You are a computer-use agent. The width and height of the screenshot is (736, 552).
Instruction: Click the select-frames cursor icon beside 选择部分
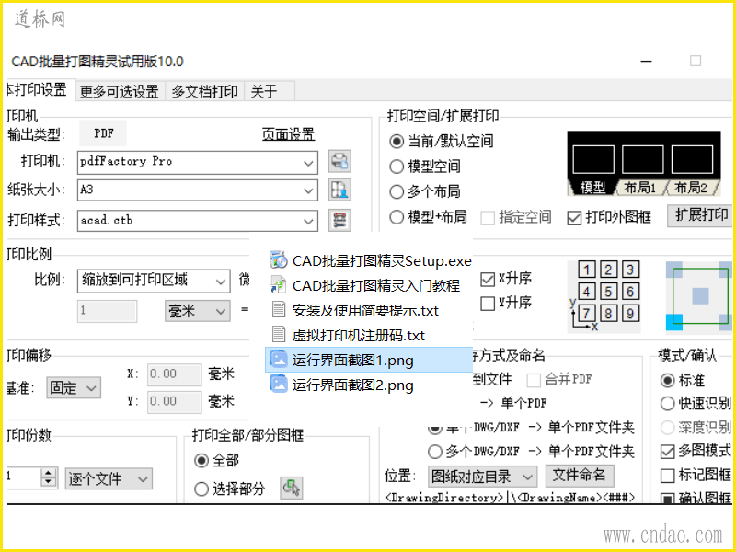click(291, 489)
